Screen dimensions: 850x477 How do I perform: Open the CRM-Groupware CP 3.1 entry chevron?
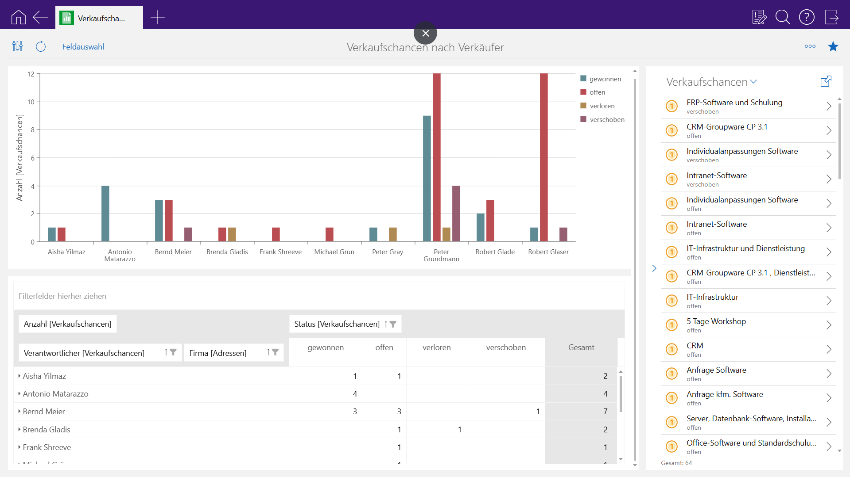pyautogui.click(x=829, y=130)
